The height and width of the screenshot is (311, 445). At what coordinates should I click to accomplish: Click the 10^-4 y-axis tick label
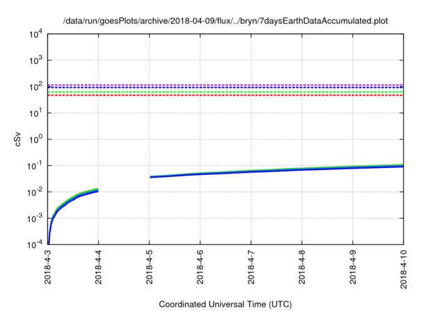(35, 244)
